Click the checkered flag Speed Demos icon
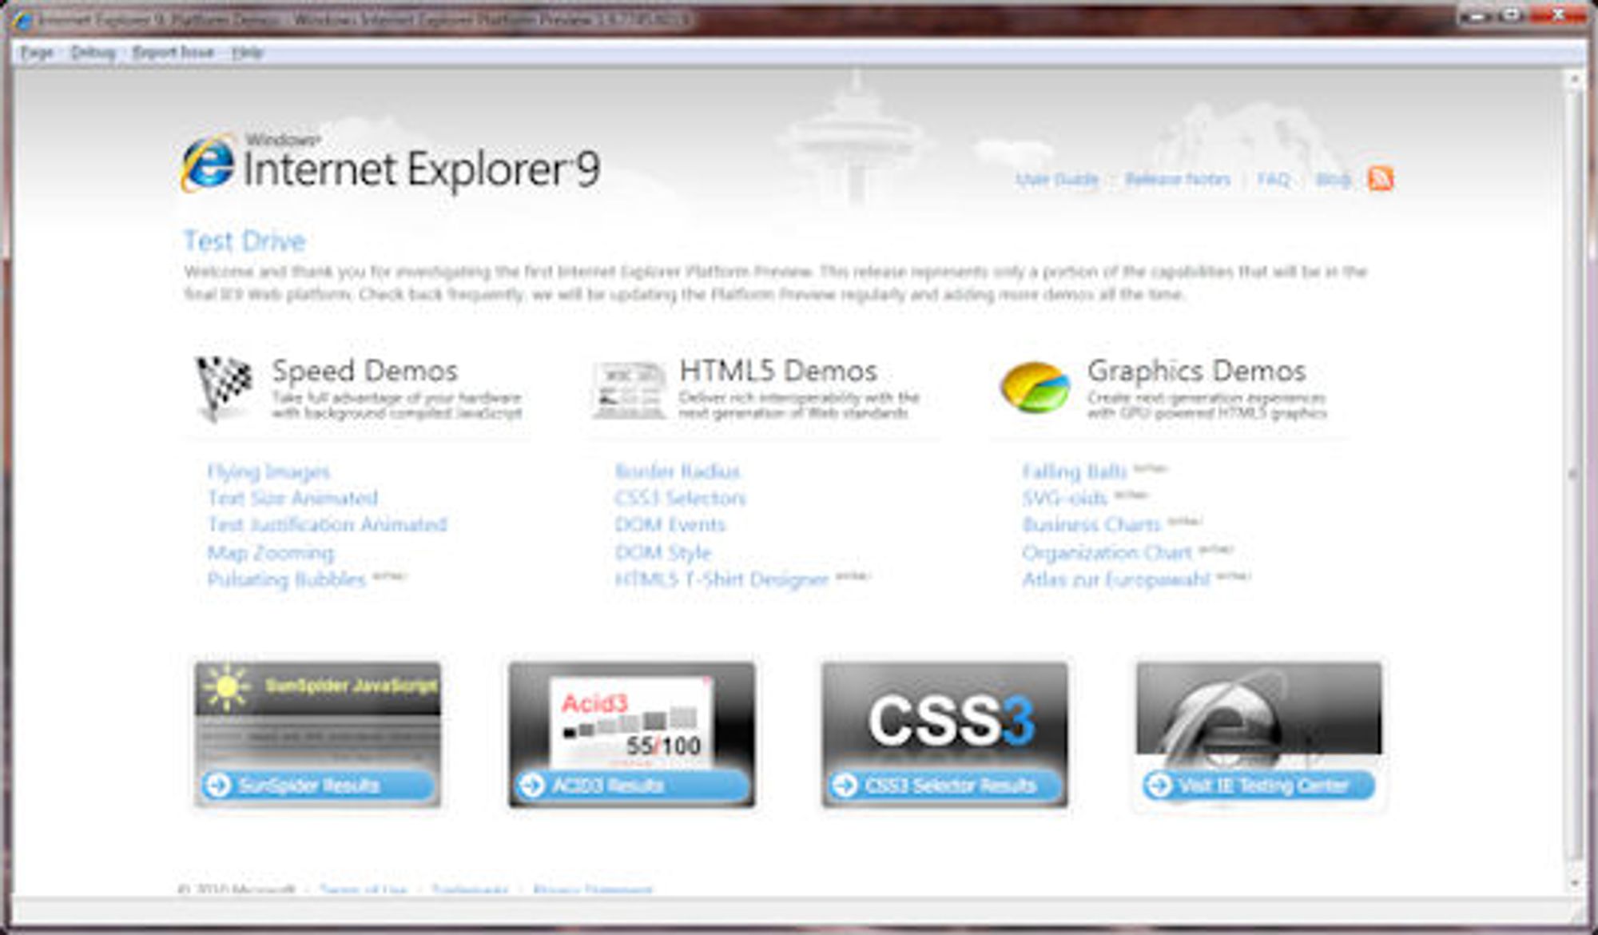Image resolution: width=1598 pixels, height=935 pixels. coord(224,388)
